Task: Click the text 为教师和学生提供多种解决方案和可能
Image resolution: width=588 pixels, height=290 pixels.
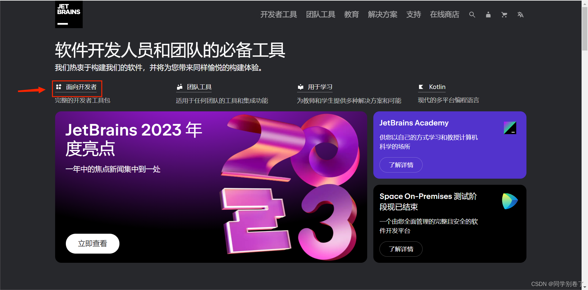Action: tap(349, 101)
